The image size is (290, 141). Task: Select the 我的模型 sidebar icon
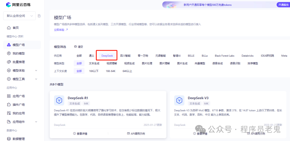9,53
